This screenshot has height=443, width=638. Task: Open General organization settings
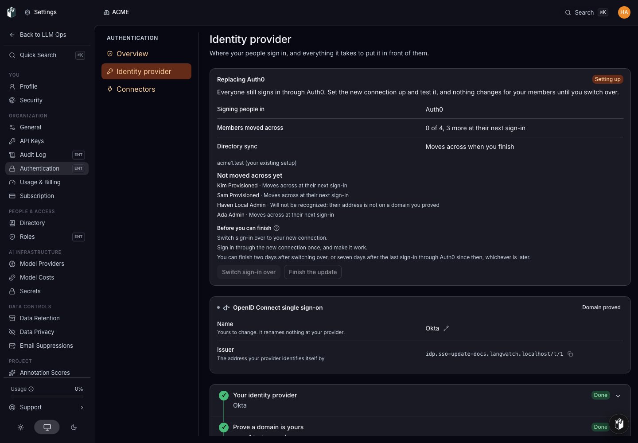[x=47, y=128]
